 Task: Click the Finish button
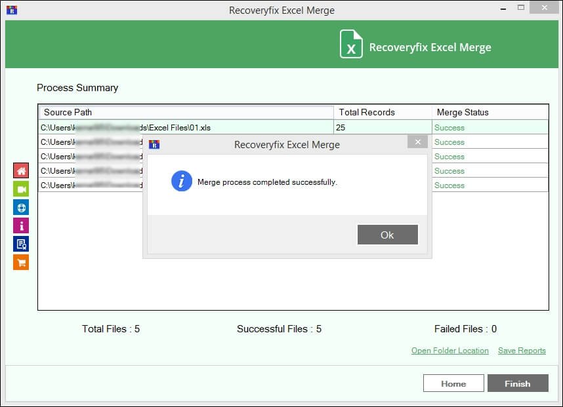[x=518, y=383]
